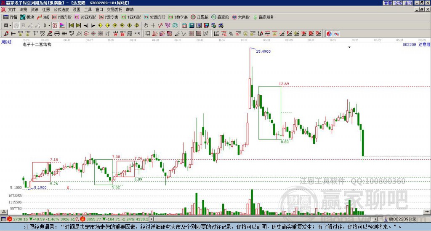Select the crosshair cursor tool

(x=153, y=25)
